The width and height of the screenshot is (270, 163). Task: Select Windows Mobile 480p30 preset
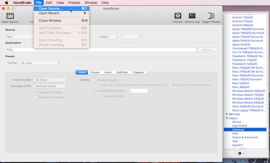coord(248,102)
